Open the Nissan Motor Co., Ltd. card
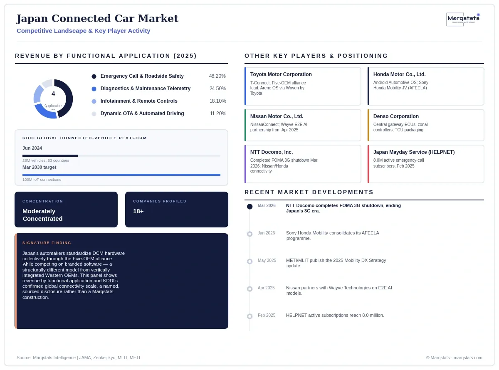Image resolution: width=499 pixels, height=370 pixels. (x=303, y=125)
